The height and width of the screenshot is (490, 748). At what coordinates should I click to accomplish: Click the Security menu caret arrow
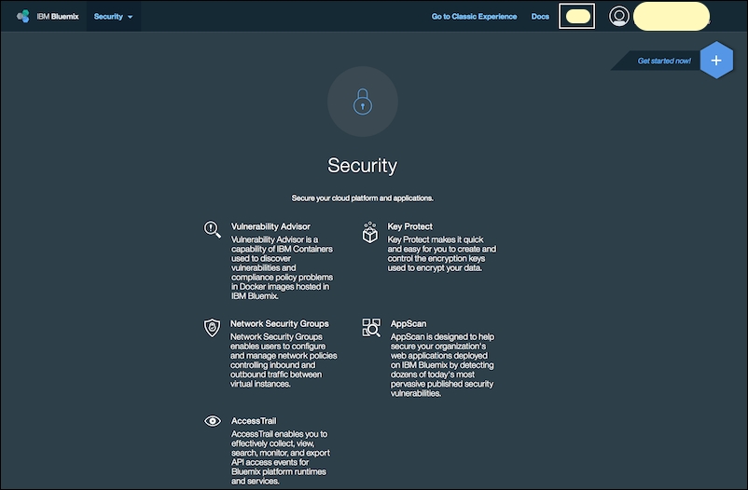tap(131, 17)
